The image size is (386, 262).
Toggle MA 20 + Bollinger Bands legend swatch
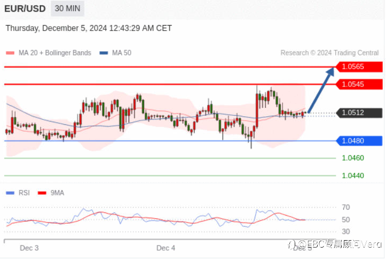click(10, 53)
